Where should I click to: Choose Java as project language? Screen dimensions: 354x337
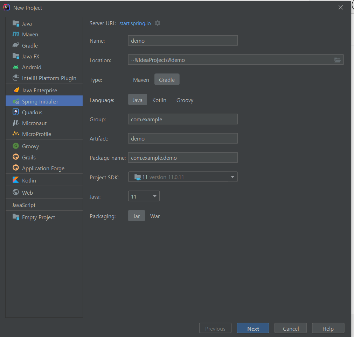138,100
